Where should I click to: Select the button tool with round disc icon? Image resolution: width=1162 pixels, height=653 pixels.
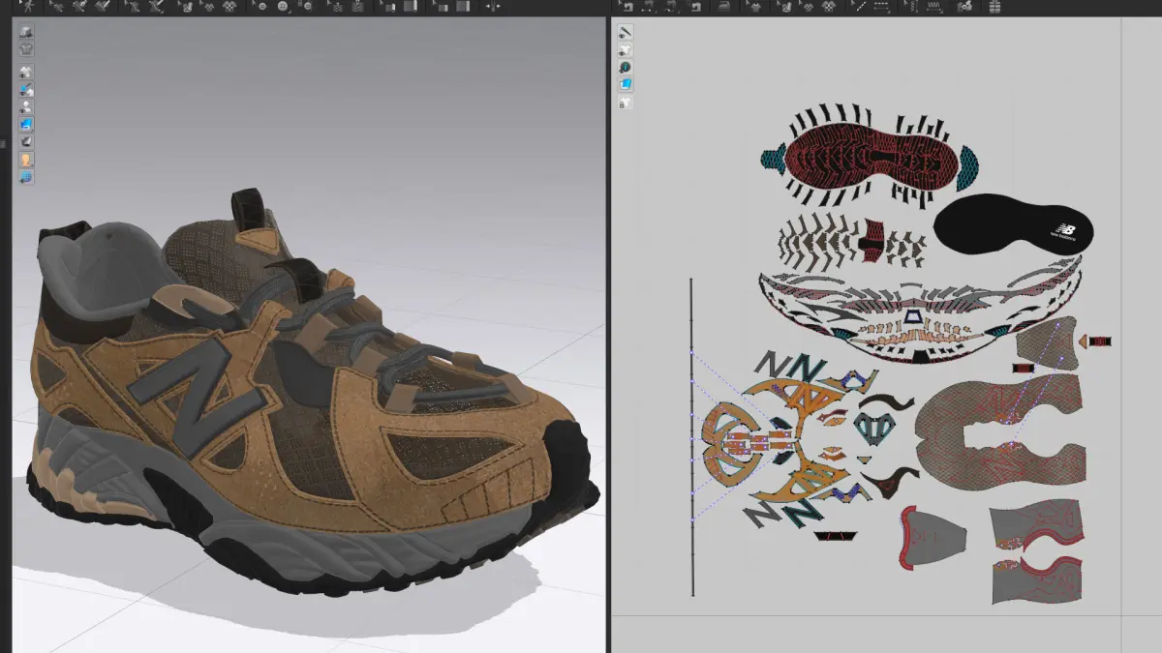(x=261, y=6)
